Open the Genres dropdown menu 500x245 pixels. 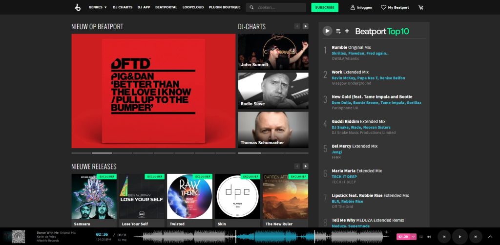pos(98,7)
